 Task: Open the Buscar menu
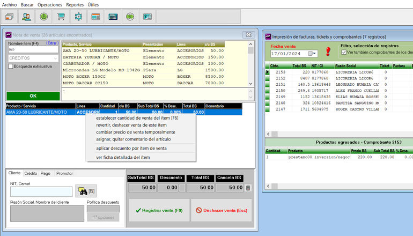click(27, 5)
